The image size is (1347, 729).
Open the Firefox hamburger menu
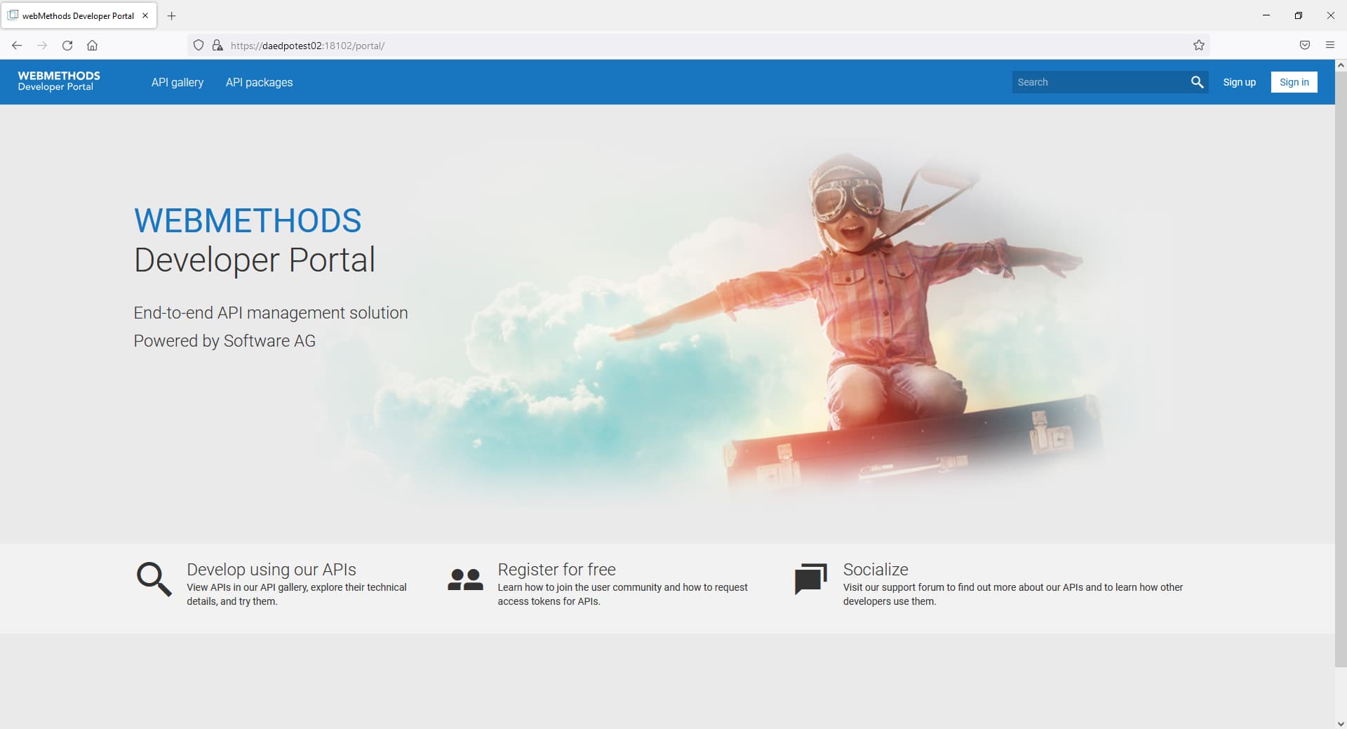pyautogui.click(x=1330, y=46)
